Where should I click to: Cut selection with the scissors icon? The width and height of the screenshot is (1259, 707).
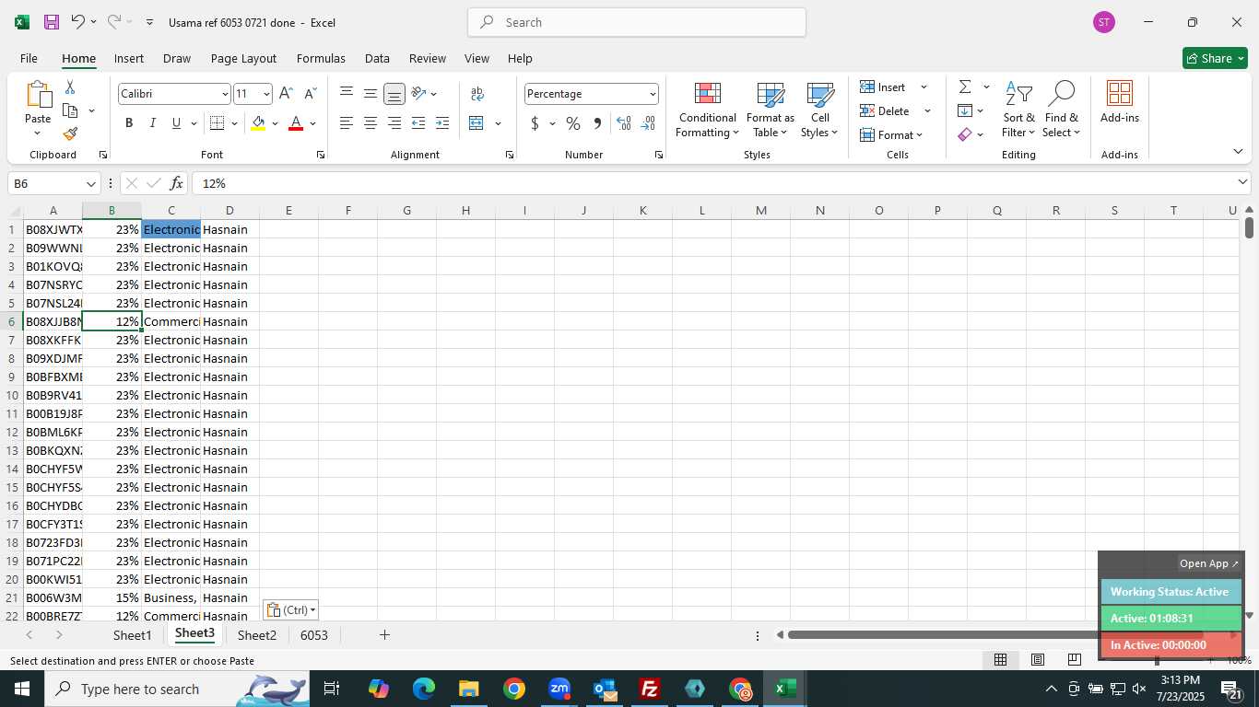tap(70, 87)
